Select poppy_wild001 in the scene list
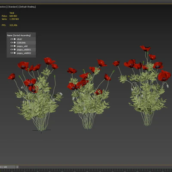 click(x=24, y=49)
